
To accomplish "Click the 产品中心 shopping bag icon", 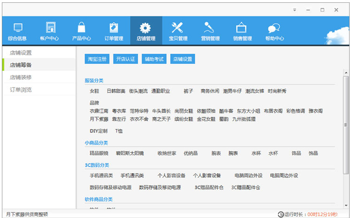I will [x=81, y=28].
